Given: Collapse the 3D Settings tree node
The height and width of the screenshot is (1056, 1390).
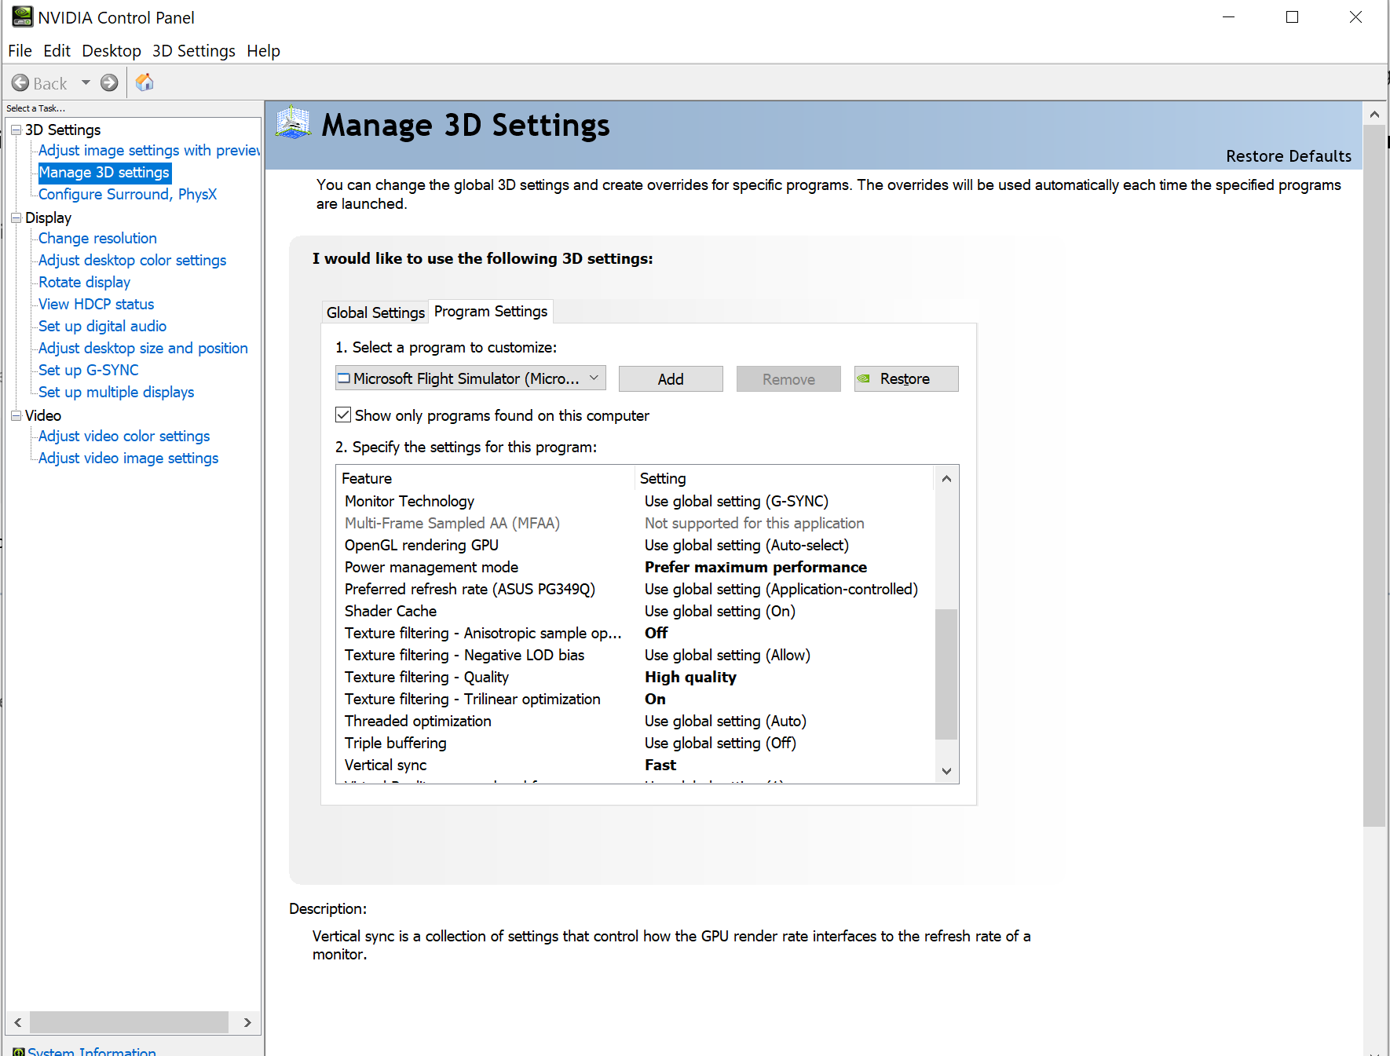Looking at the screenshot, I should coord(16,130).
